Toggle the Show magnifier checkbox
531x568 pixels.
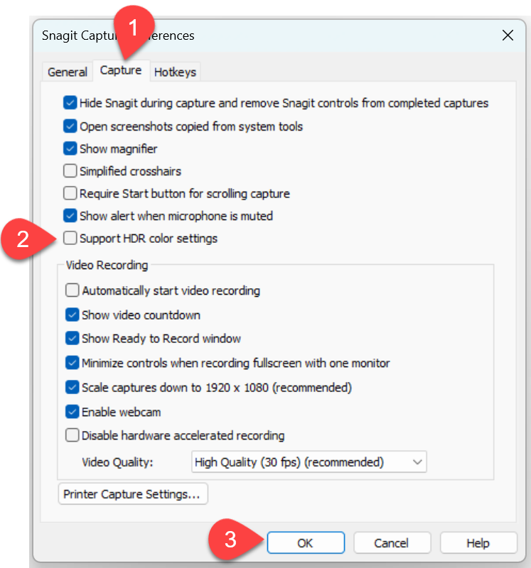70,149
